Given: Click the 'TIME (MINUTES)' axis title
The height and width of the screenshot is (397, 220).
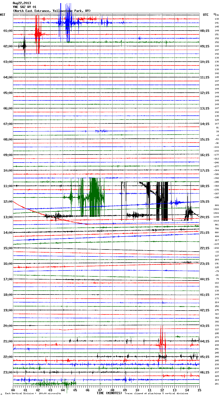Looking at the screenshot, I should click(x=109, y=393).
